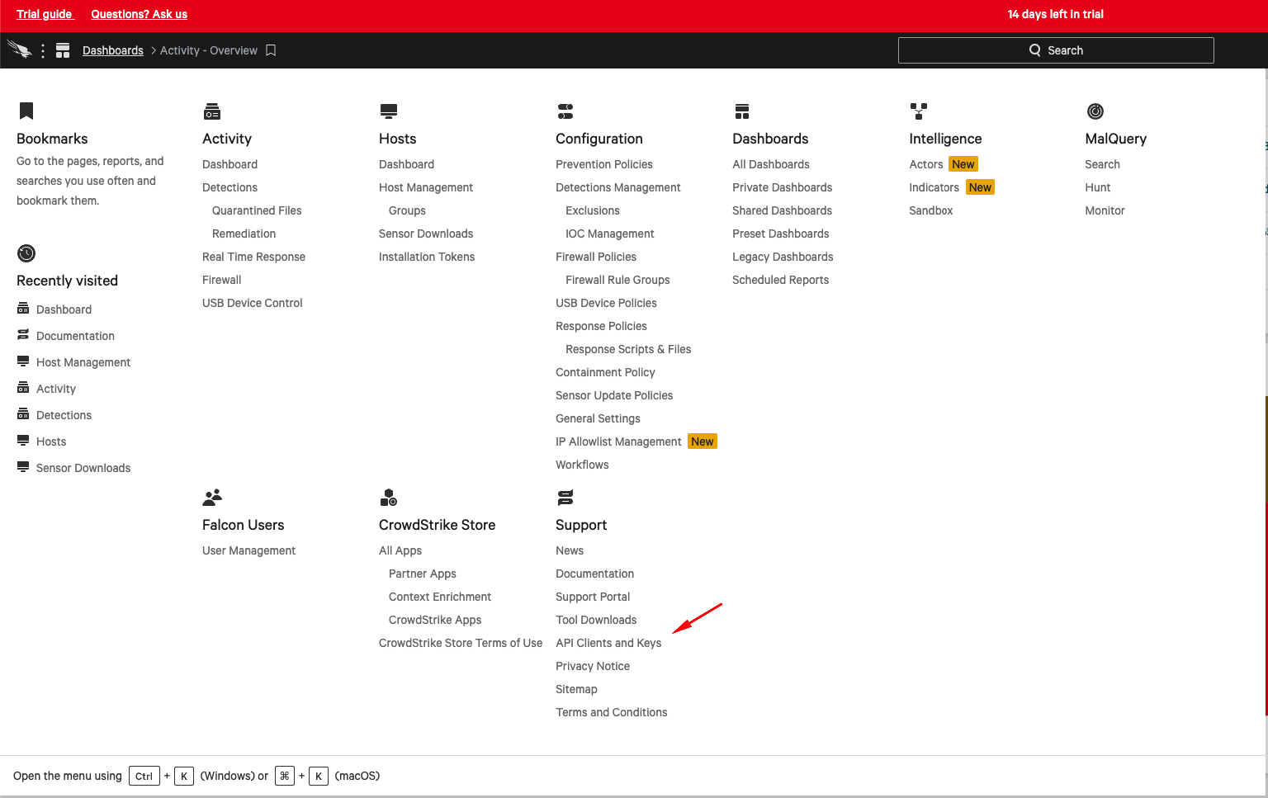1268x798 pixels.
Task: Open Partner Apps in CrowdStrike Store
Action: coord(422,574)
